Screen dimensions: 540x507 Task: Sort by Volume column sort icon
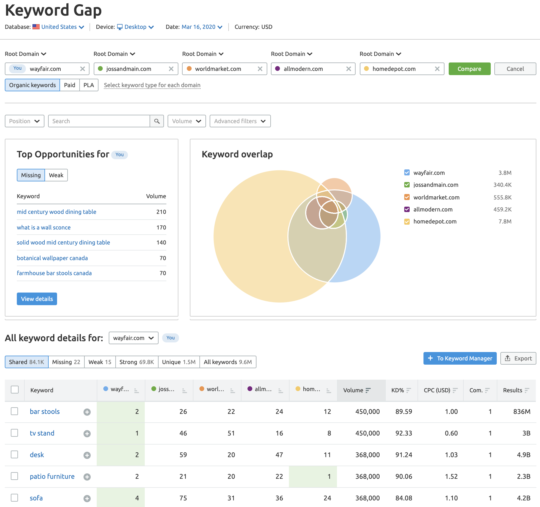click(x=368, y=390)
